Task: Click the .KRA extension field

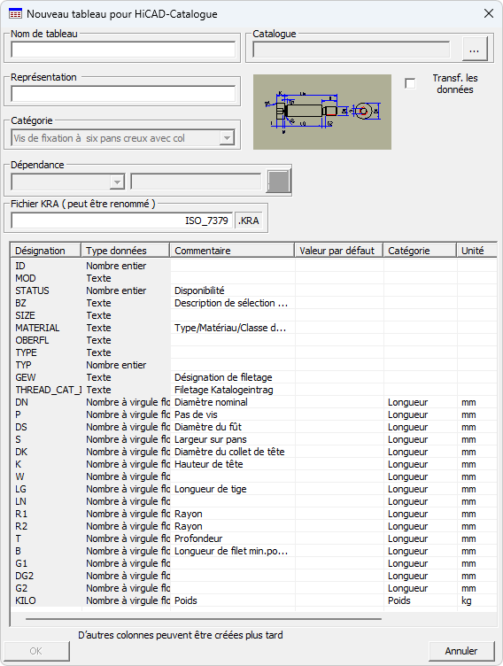Action: click(x=249, y=221)
